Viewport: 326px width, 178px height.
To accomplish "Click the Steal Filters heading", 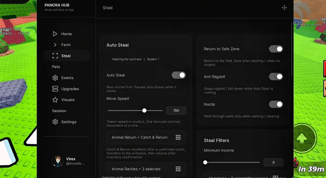I will [x=216, y=140].
